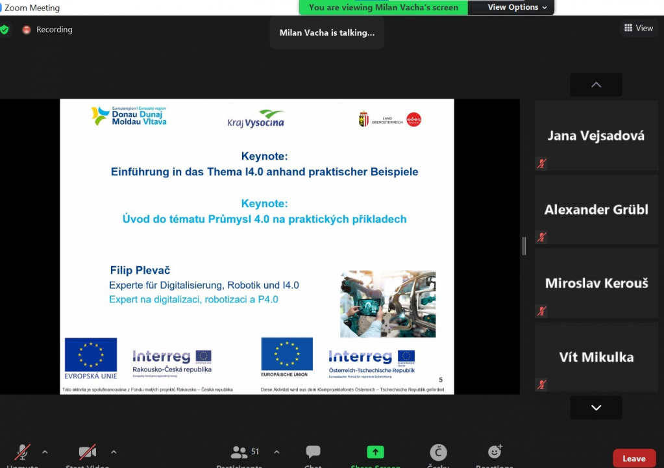
Task: Click the Donau Moldau Europaregion logo on slide
Action: point(129,116)
